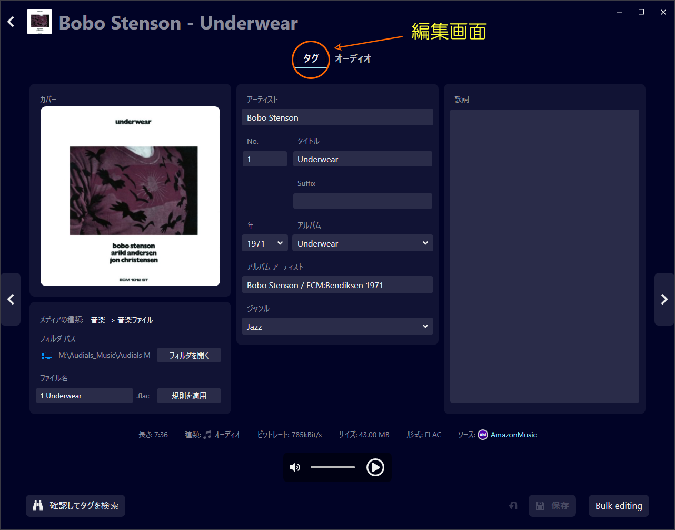Go to the next track with the right-edge arrow
675x530 pixels.
(x=664, y=299)
